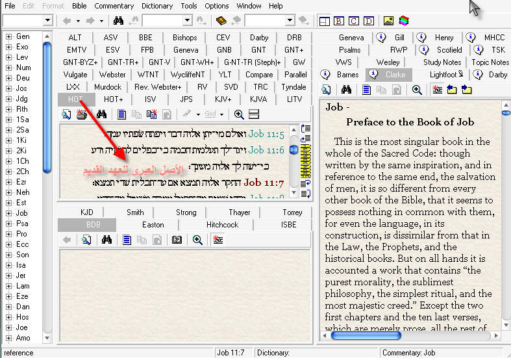Expand the Exo book tree node
The image size is (511, 358).
coord(9,47)
